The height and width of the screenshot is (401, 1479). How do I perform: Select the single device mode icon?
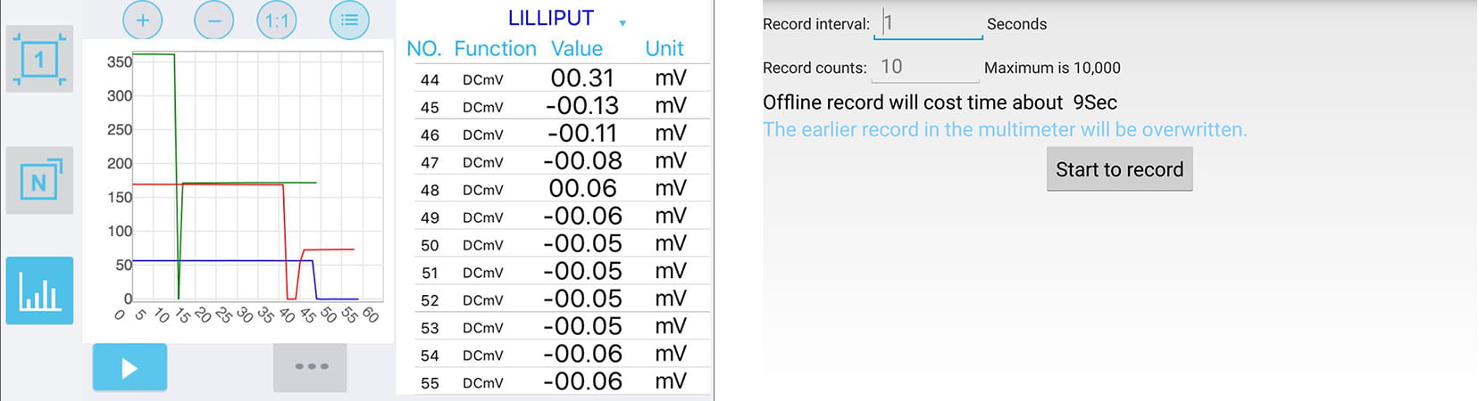(39, 60)
